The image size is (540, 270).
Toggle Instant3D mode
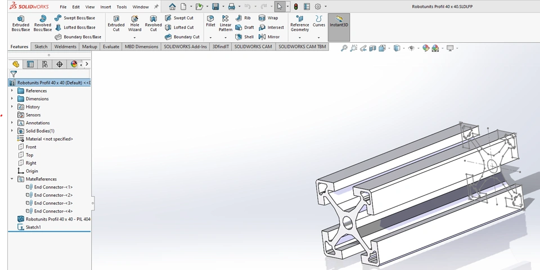(339, 22)
